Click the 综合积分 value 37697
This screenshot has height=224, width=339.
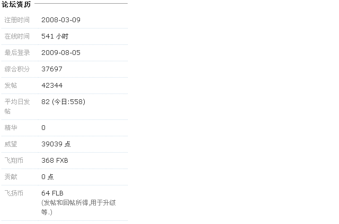(52, 69)
